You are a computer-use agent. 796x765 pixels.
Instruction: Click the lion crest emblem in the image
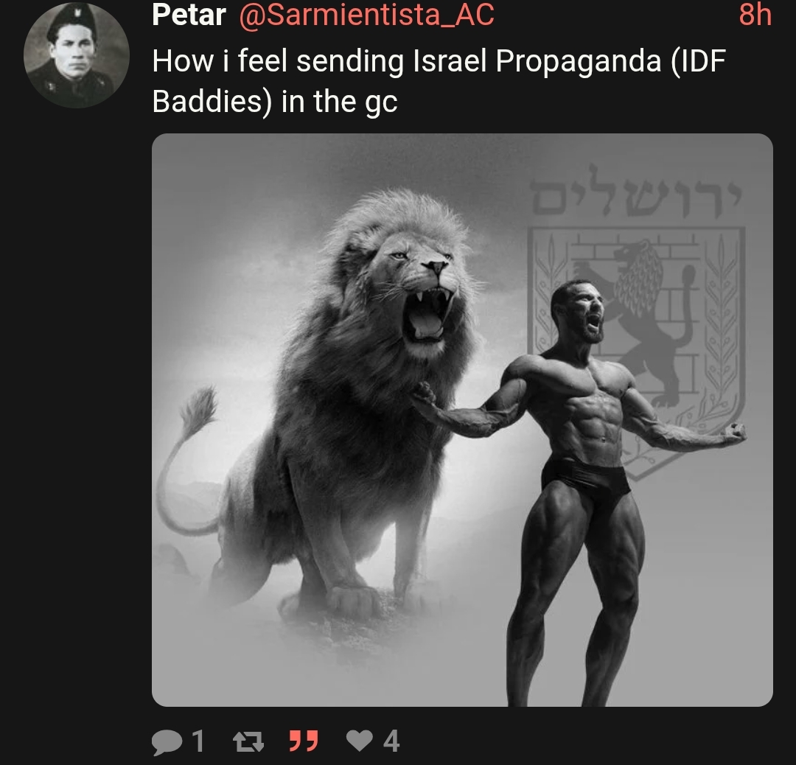636,350
